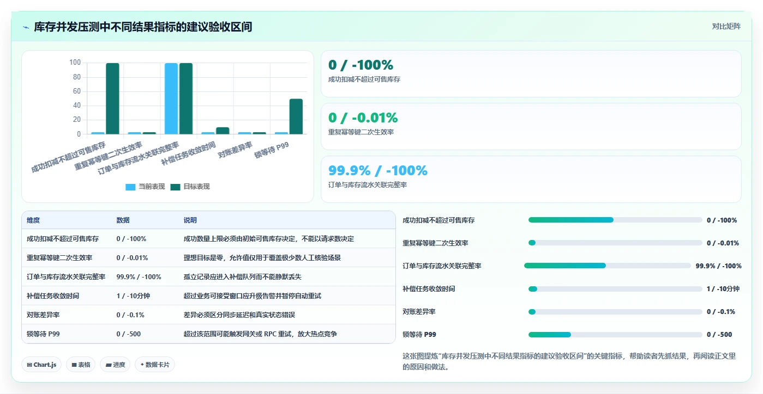Image resolution: width=763 pixels, height=394 pixels.
Task: Click the page title 库存并发压测 heading
Action: click(143, 27)
